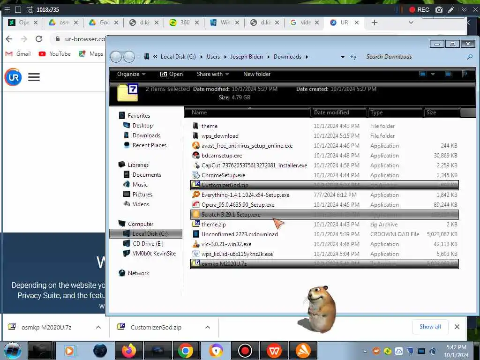Take a snapshot with the camera icon

439,10
